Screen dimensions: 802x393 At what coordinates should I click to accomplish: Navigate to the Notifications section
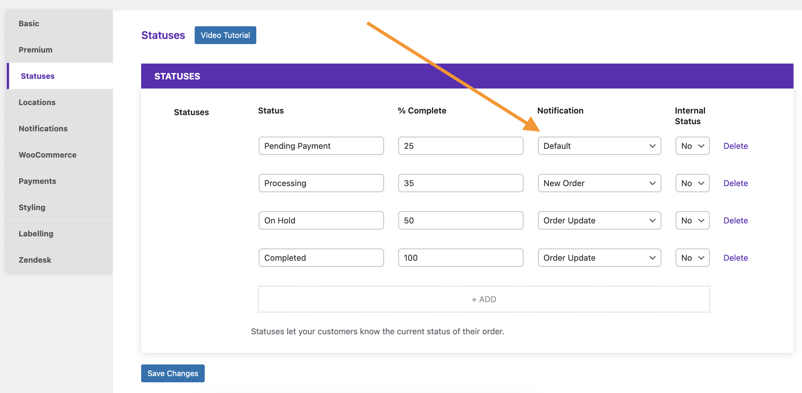pyautogui.click(x=43, y=128)
